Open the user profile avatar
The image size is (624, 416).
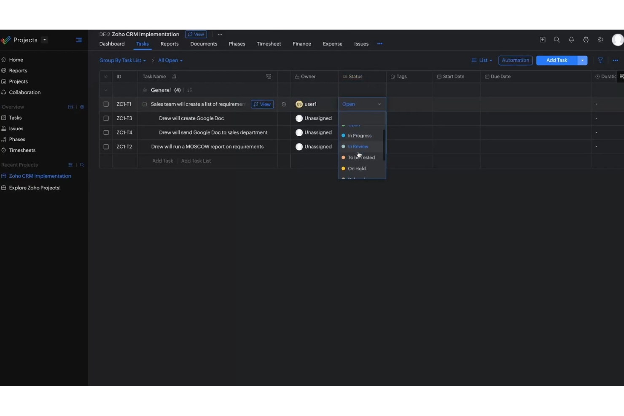point(618,40)
